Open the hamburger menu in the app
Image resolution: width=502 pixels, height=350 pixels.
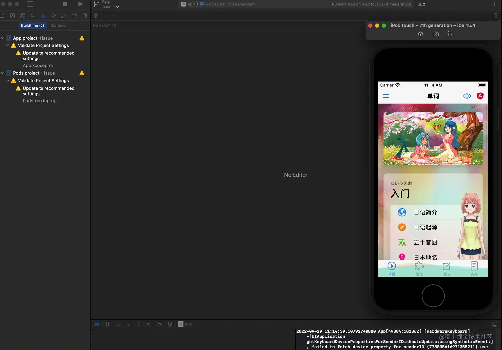(386, 96)
